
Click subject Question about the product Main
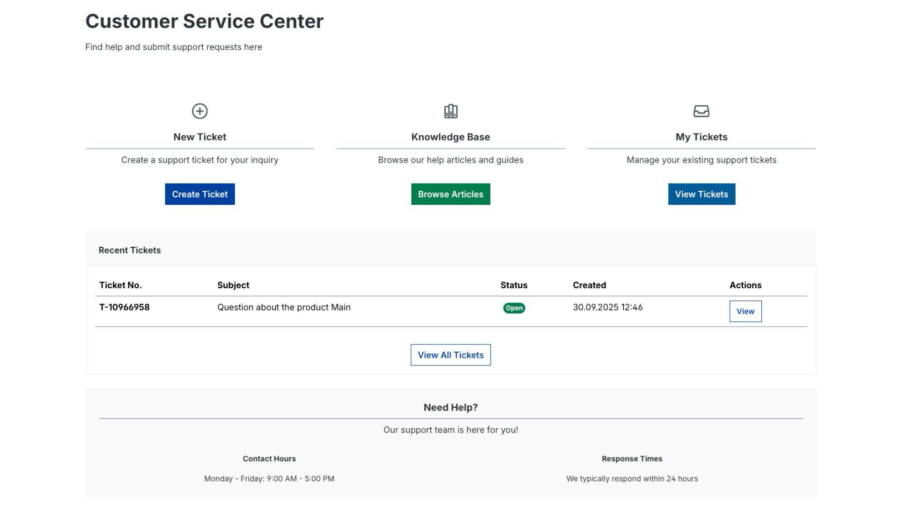tap(284, 307)
